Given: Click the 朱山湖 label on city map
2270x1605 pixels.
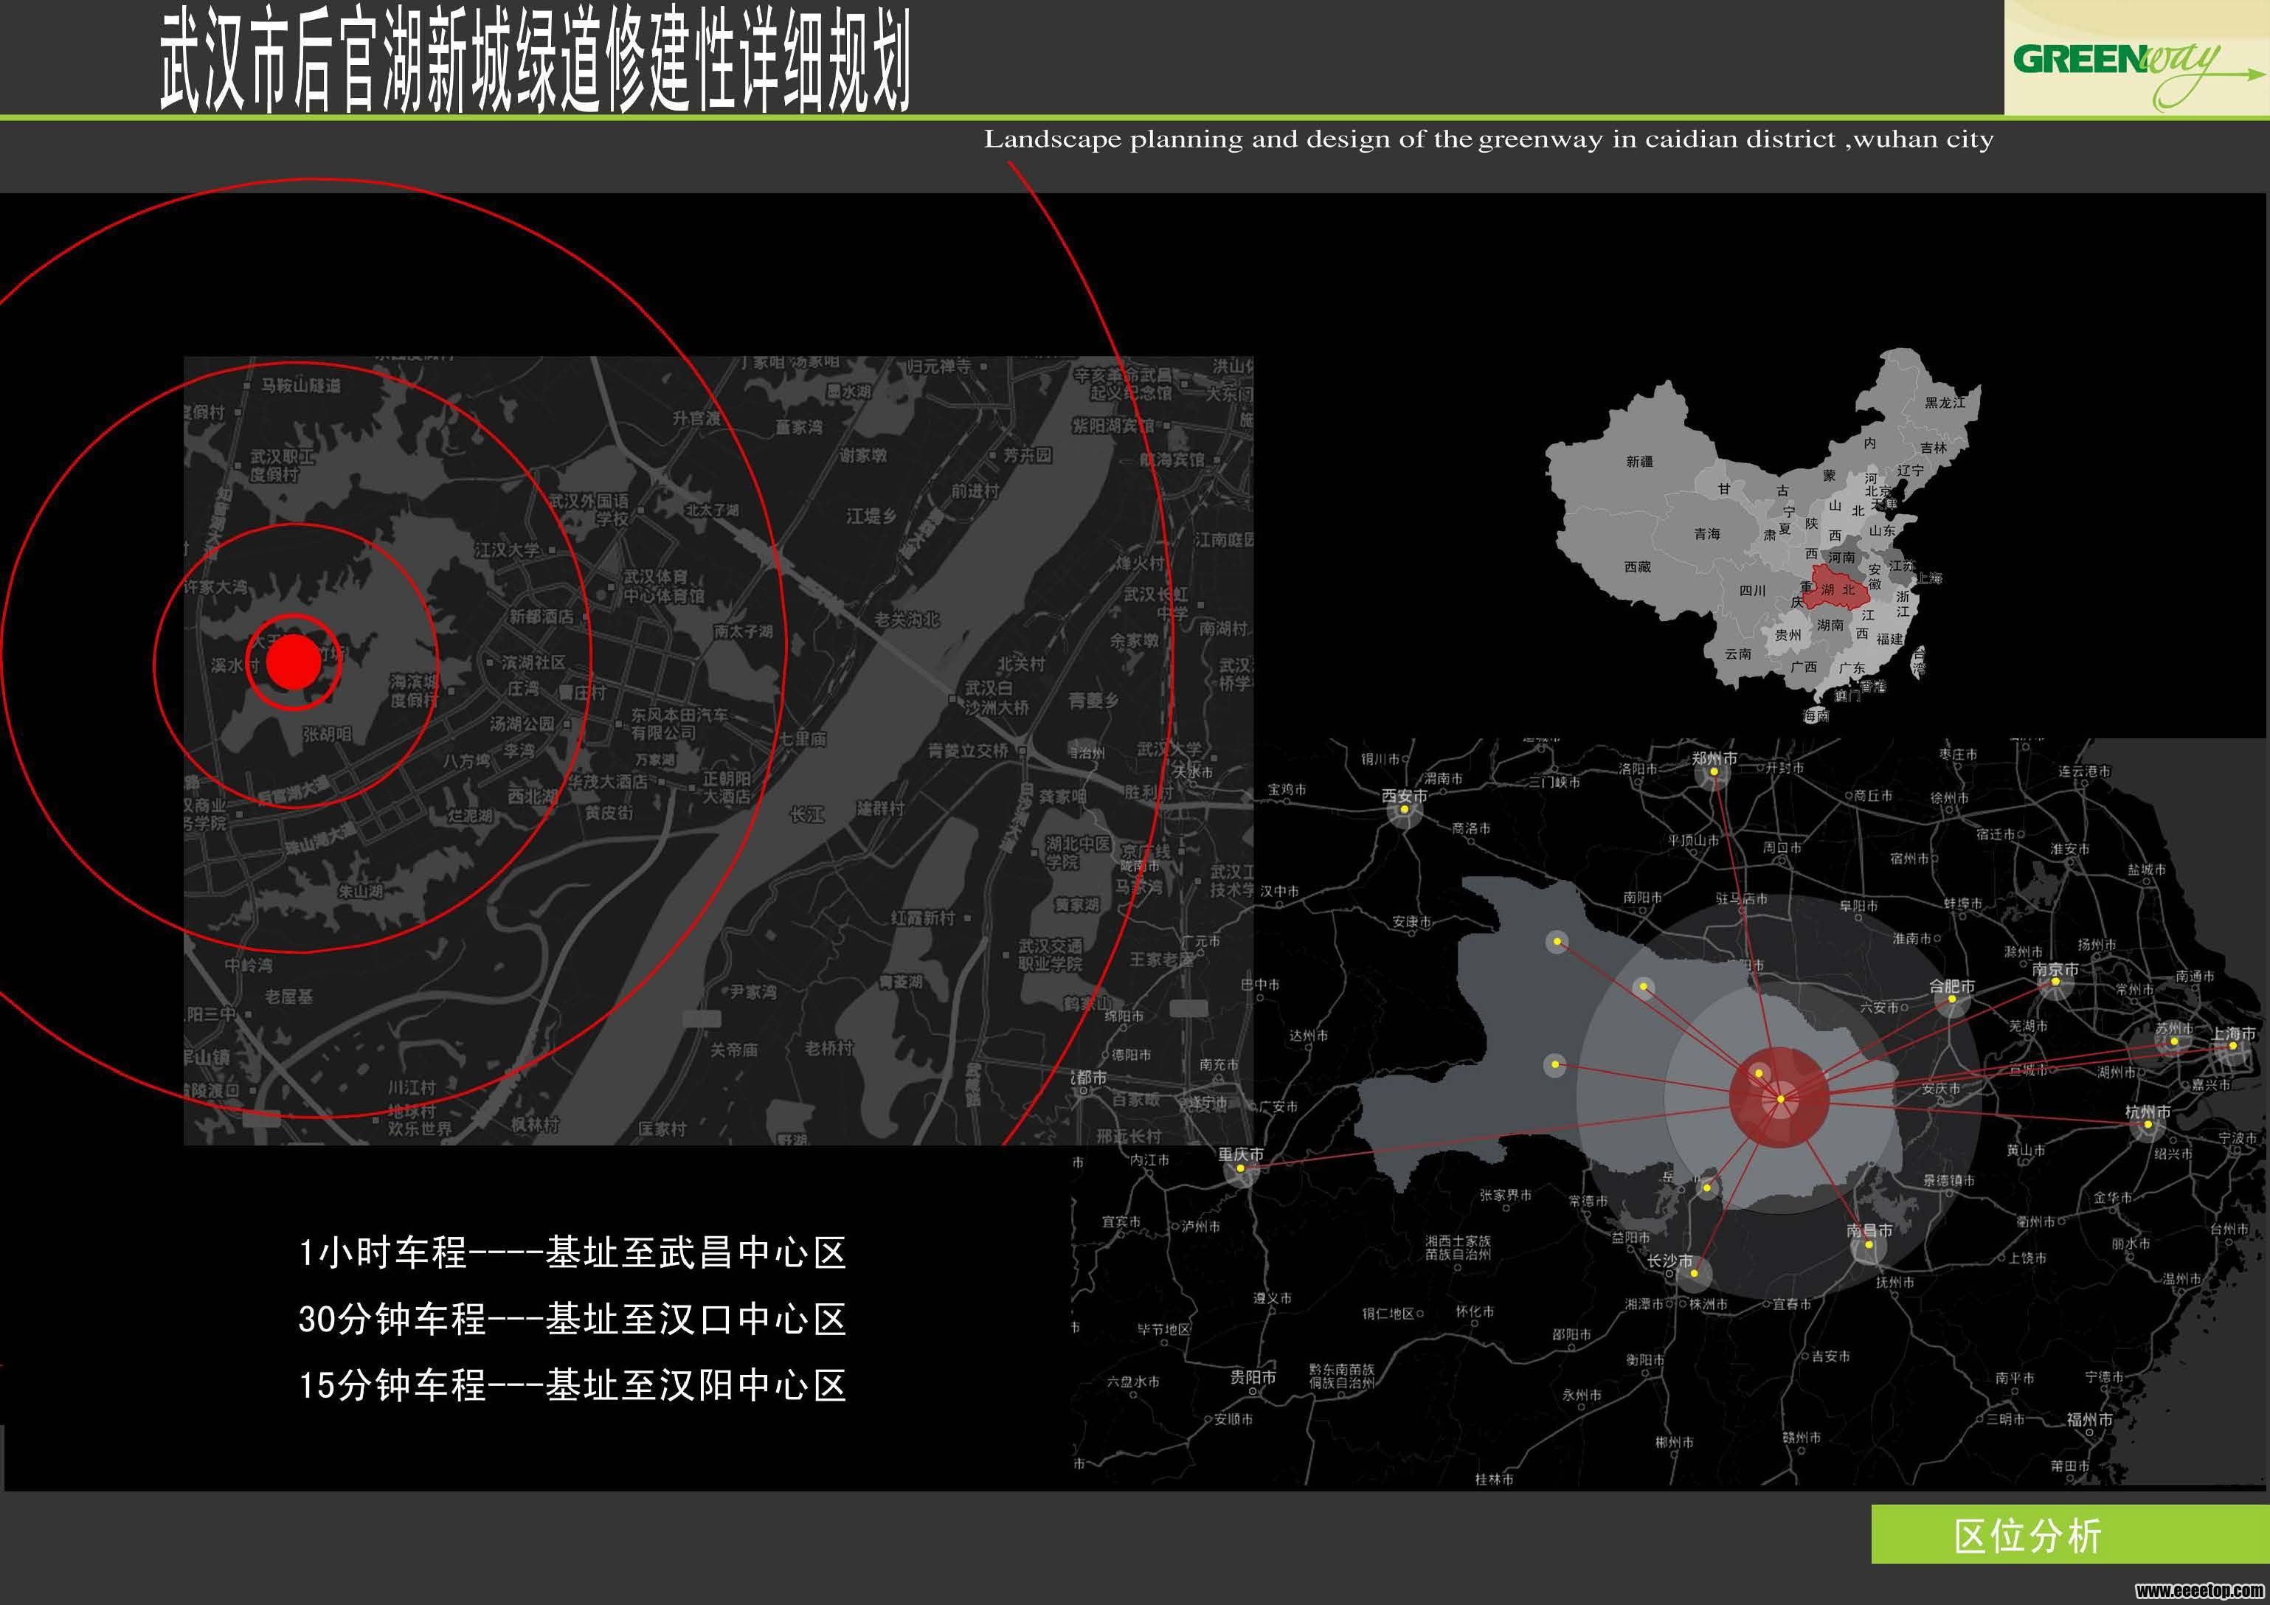Looking at the screenshot, I should pyautogui.click(x=360, y=890).
